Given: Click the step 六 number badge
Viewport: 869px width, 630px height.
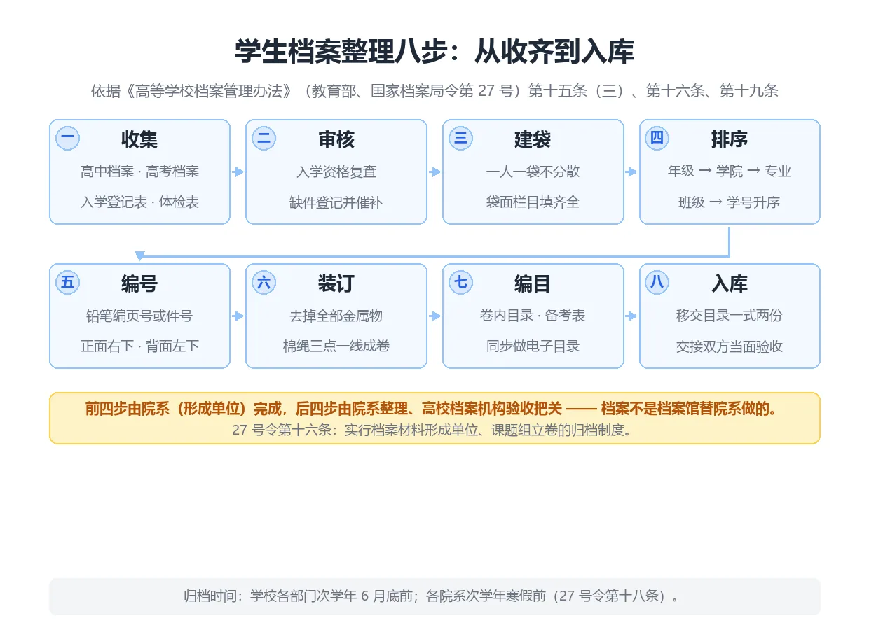Looking at the screenshot, I should coord(264,282).
